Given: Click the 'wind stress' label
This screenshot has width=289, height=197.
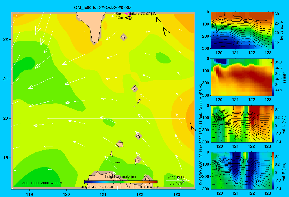Looking at the screenshot, I should 177,177.
